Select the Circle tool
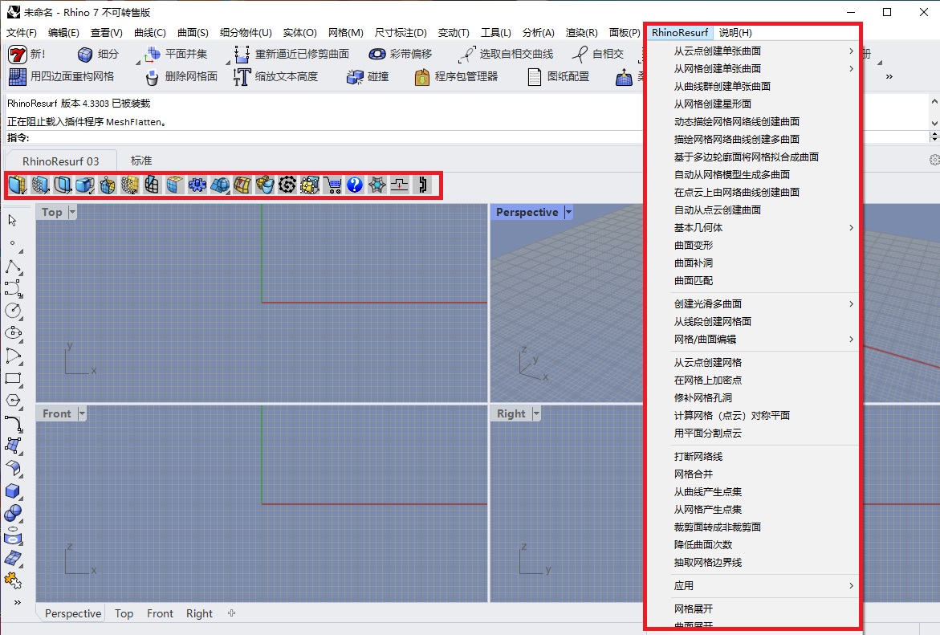The image size is (940, 635). [13, 311]
